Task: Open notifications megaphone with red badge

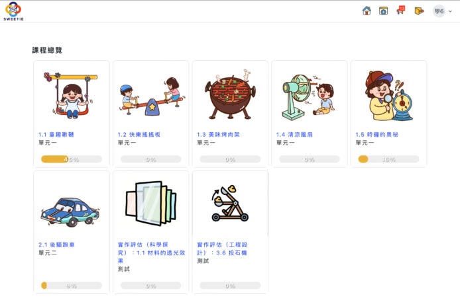Action: point(401,11)
